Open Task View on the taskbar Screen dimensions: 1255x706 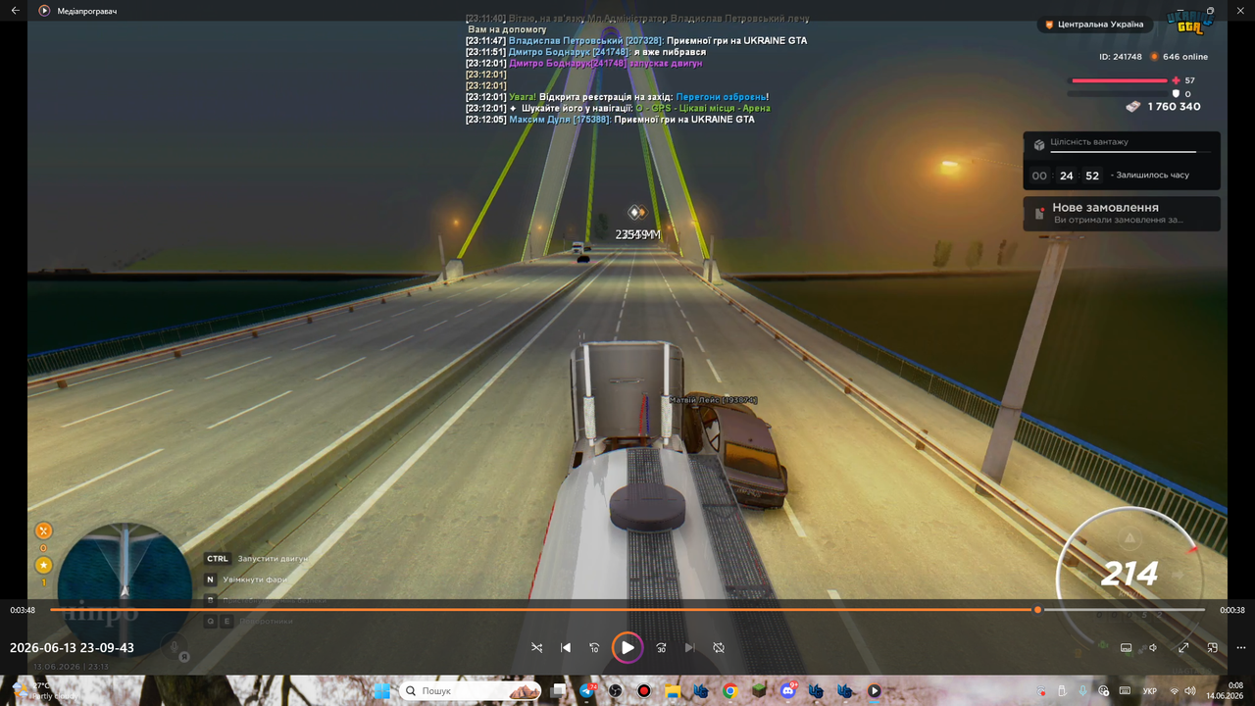coord(559,690)
